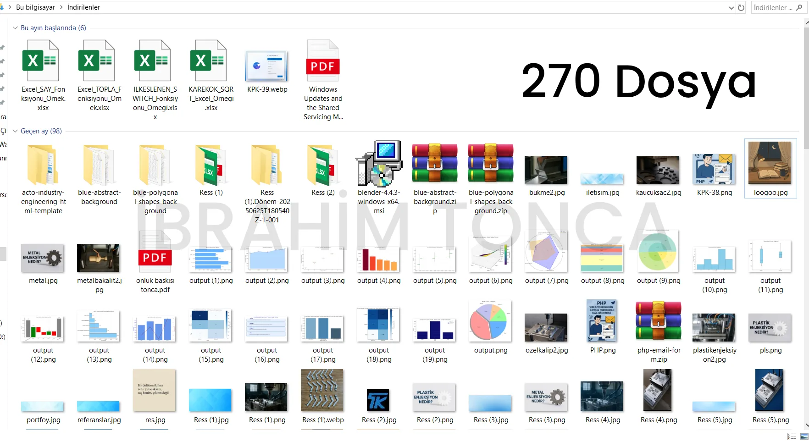Navigate to 'Bu bilgisayar' in the breadcrumb
The image size is (809, 441).
click(35, 7)
